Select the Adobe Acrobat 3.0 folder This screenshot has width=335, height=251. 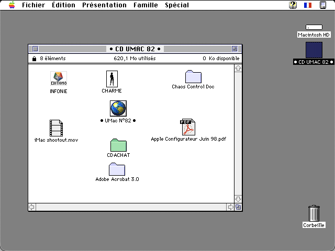pyautogui.click(x=117, y=169)
